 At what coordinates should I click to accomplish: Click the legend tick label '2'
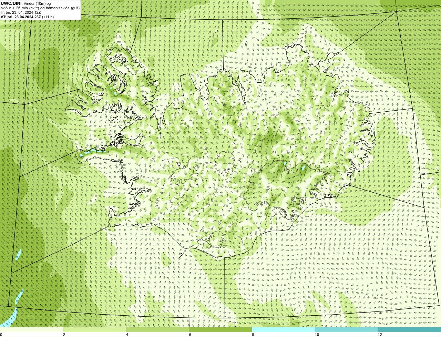pos(64,335)
